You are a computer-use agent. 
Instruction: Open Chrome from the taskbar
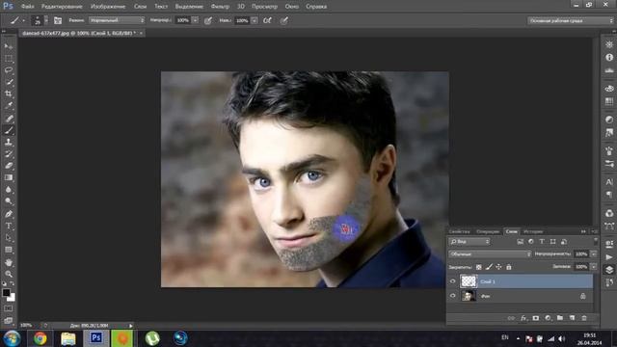click(x=40, y=338)
